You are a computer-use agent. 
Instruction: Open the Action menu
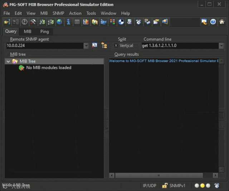point(75,13)
